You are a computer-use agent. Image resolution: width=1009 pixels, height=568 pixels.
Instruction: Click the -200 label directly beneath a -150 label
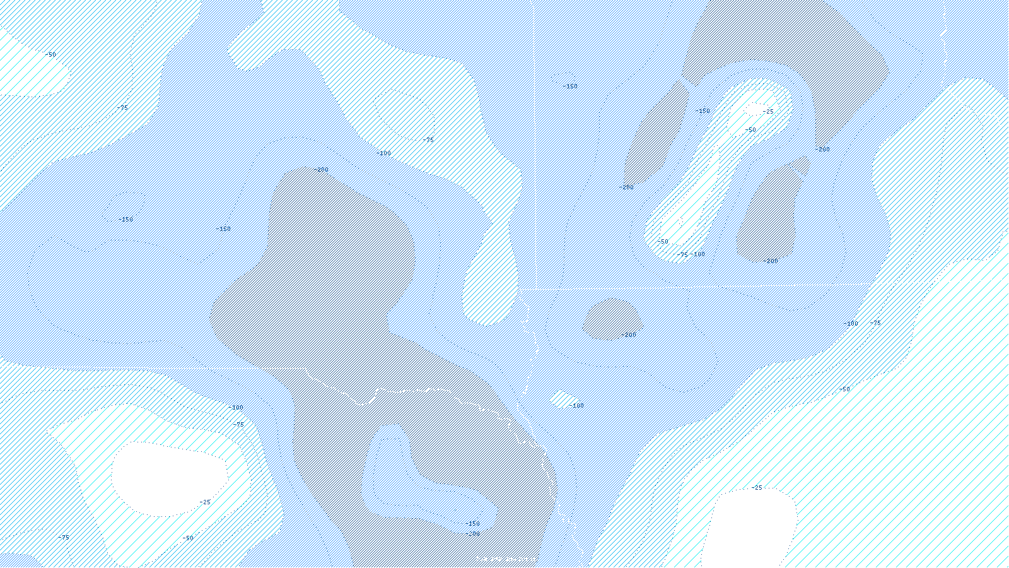[x=472, y=534]
